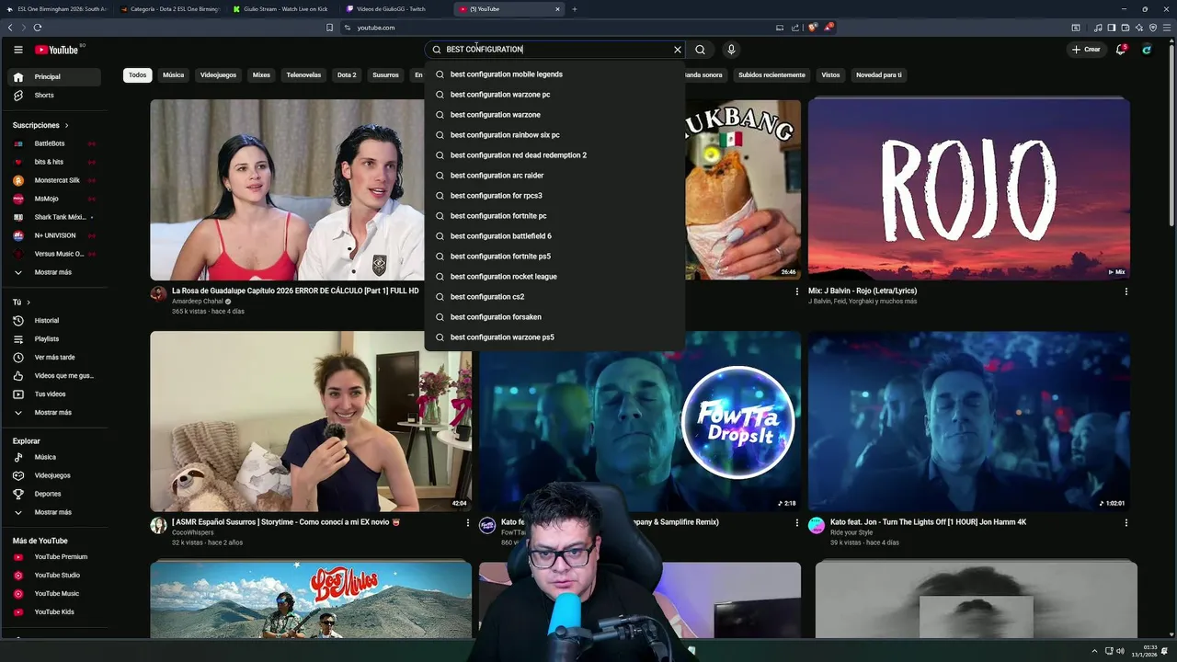Select the Novedad para ti chip
Viewport: 1177px width, 662px height.
click(x=879, y=75)
